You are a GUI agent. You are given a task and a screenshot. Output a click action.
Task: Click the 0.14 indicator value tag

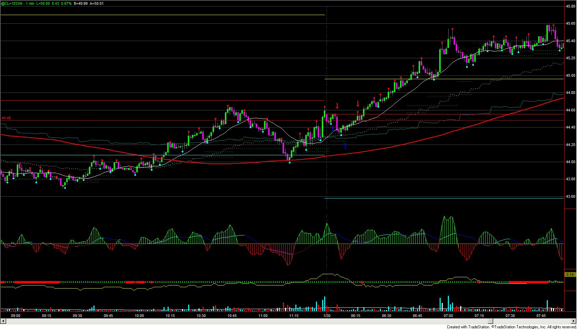tap(570, 275)
